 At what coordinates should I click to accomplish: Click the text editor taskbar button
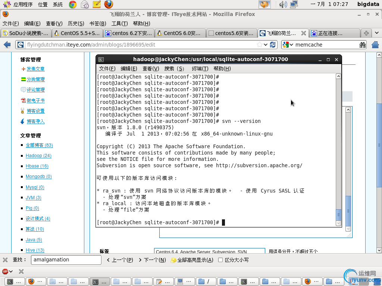163,282
